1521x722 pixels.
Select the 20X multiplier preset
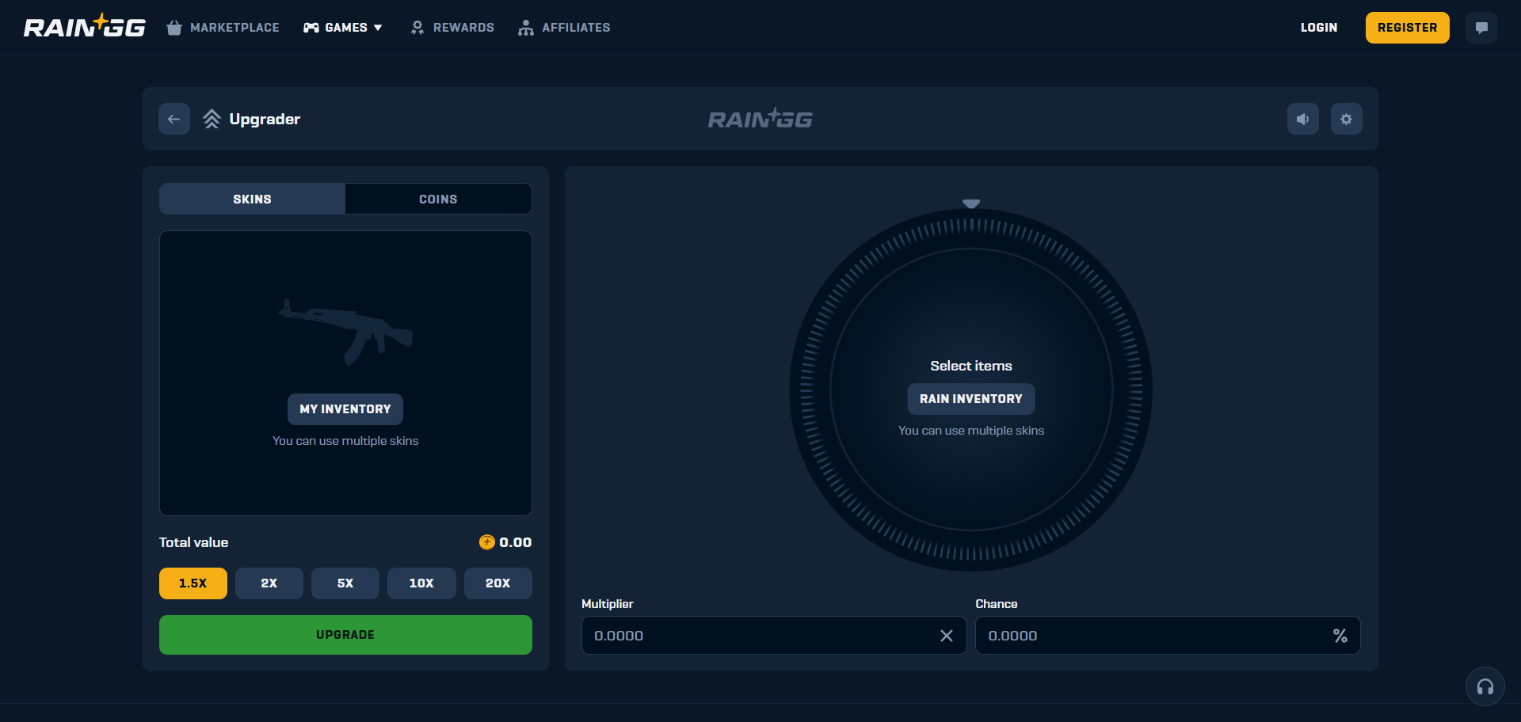497,583
